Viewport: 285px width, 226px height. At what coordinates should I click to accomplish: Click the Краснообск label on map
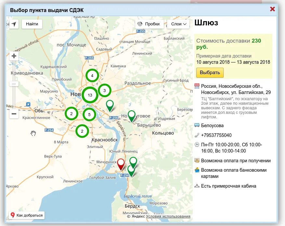(x=105, y=140)
